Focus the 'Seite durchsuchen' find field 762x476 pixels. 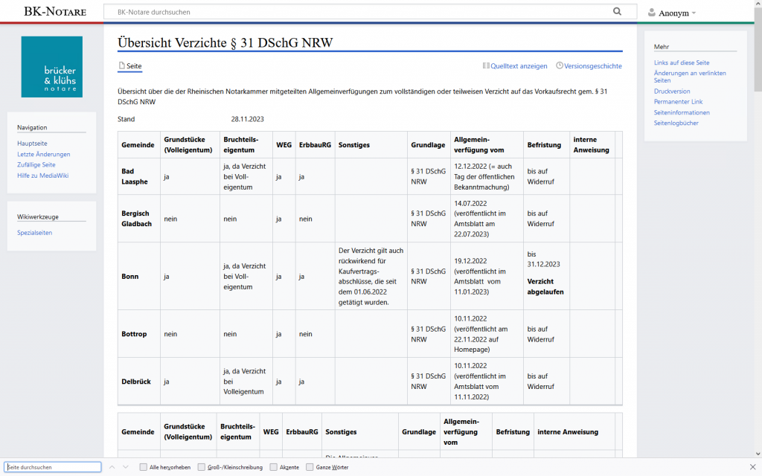52,467
